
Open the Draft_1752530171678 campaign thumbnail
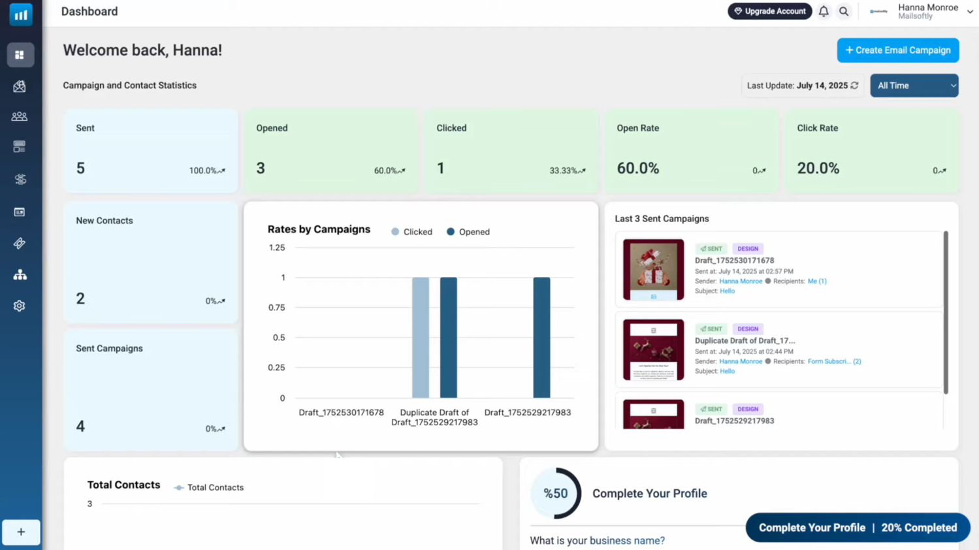pos(652,269)
